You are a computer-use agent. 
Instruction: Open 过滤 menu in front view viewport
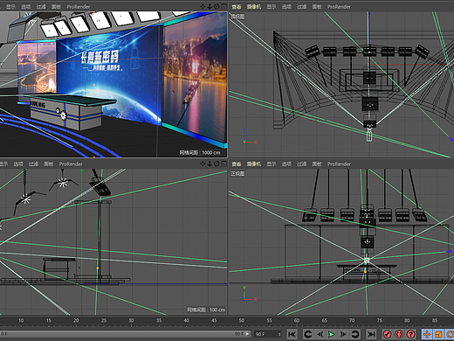pyautogui.click(x=301, y=164)
